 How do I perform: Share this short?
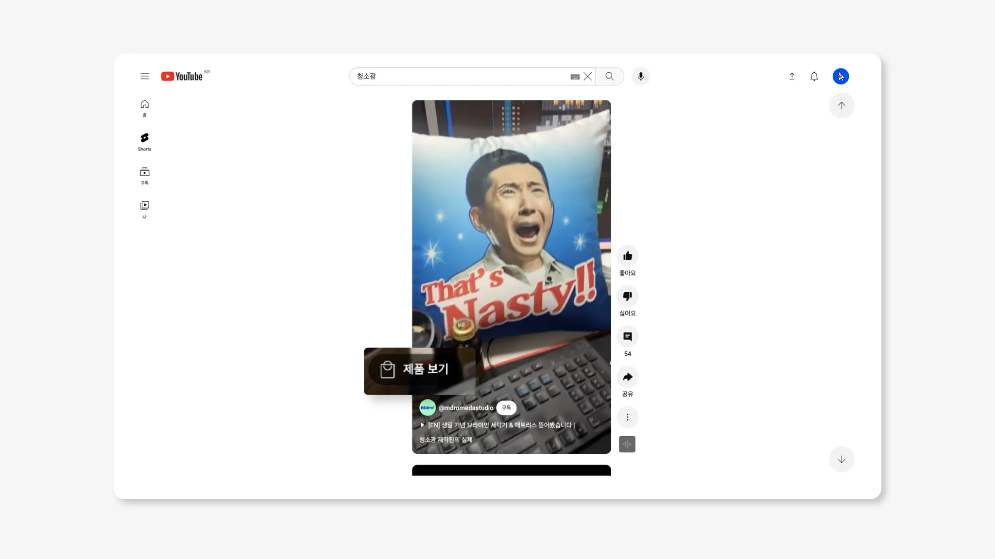pos(627,377)
